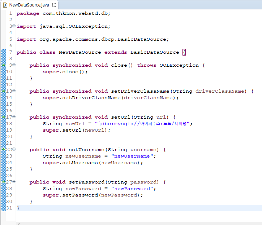Click the override marker at line 22

pyautogui.click(x=3, y=150)
